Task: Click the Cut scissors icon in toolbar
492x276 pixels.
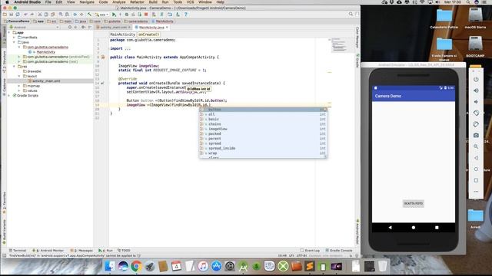Action: point(40,15)
